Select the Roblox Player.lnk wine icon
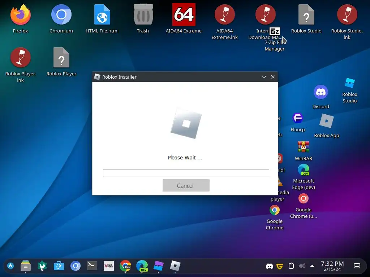Viewport: 370px width, 277px height. click(20, 57)
